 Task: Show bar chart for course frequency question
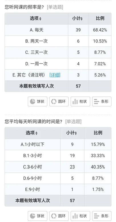(102, 101)
